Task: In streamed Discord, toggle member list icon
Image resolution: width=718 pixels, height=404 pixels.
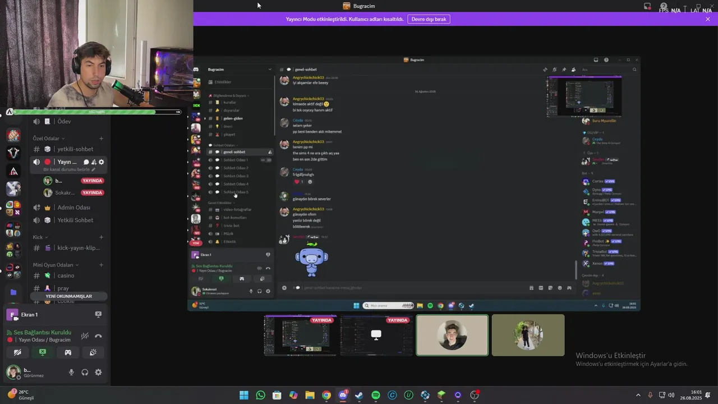Action: point(573,70)
